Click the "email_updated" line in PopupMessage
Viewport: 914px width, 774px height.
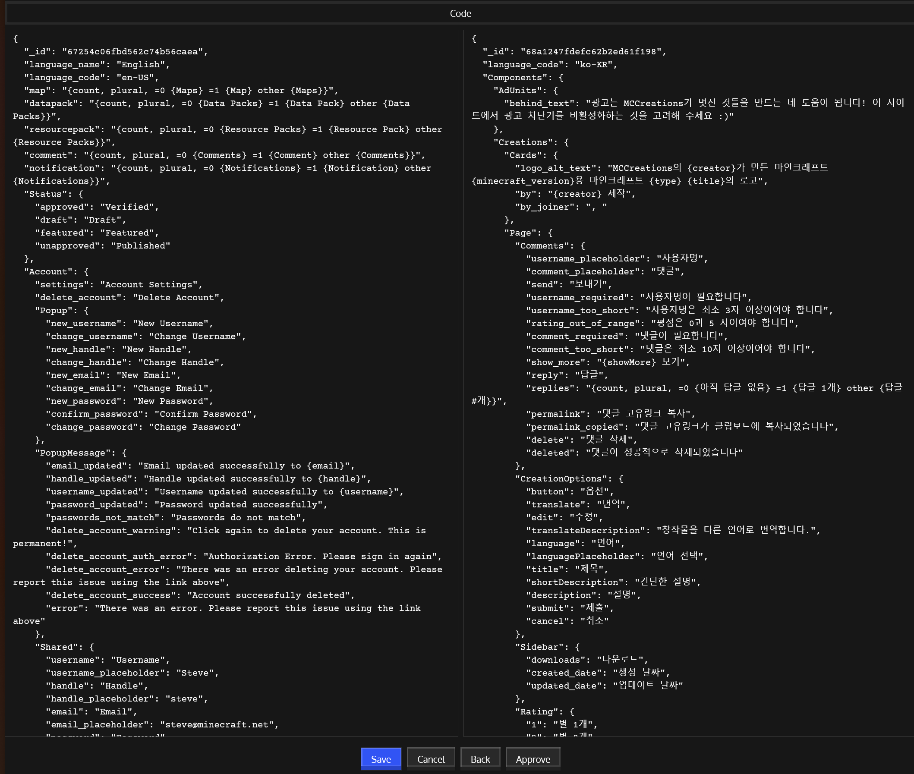(x=200, y=466)
